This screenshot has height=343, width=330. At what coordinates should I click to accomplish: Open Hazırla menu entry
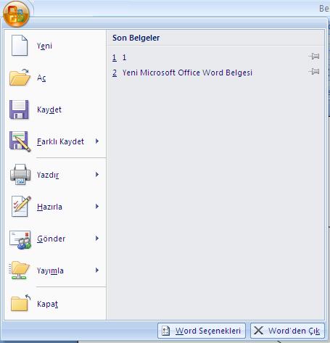coord(55,207)
